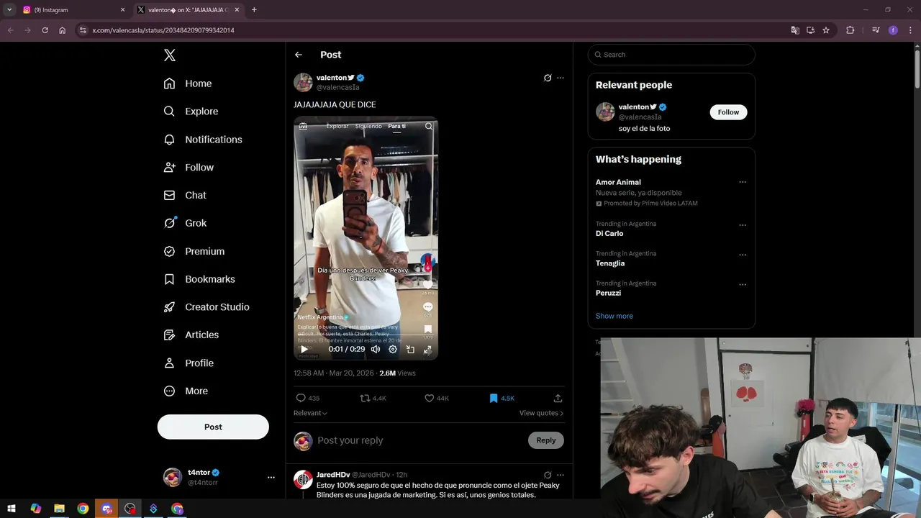Screen dimensions: 921x518
Task: Open the Grok explain icon on valenton's post
Action: click(x=548, y=78)
